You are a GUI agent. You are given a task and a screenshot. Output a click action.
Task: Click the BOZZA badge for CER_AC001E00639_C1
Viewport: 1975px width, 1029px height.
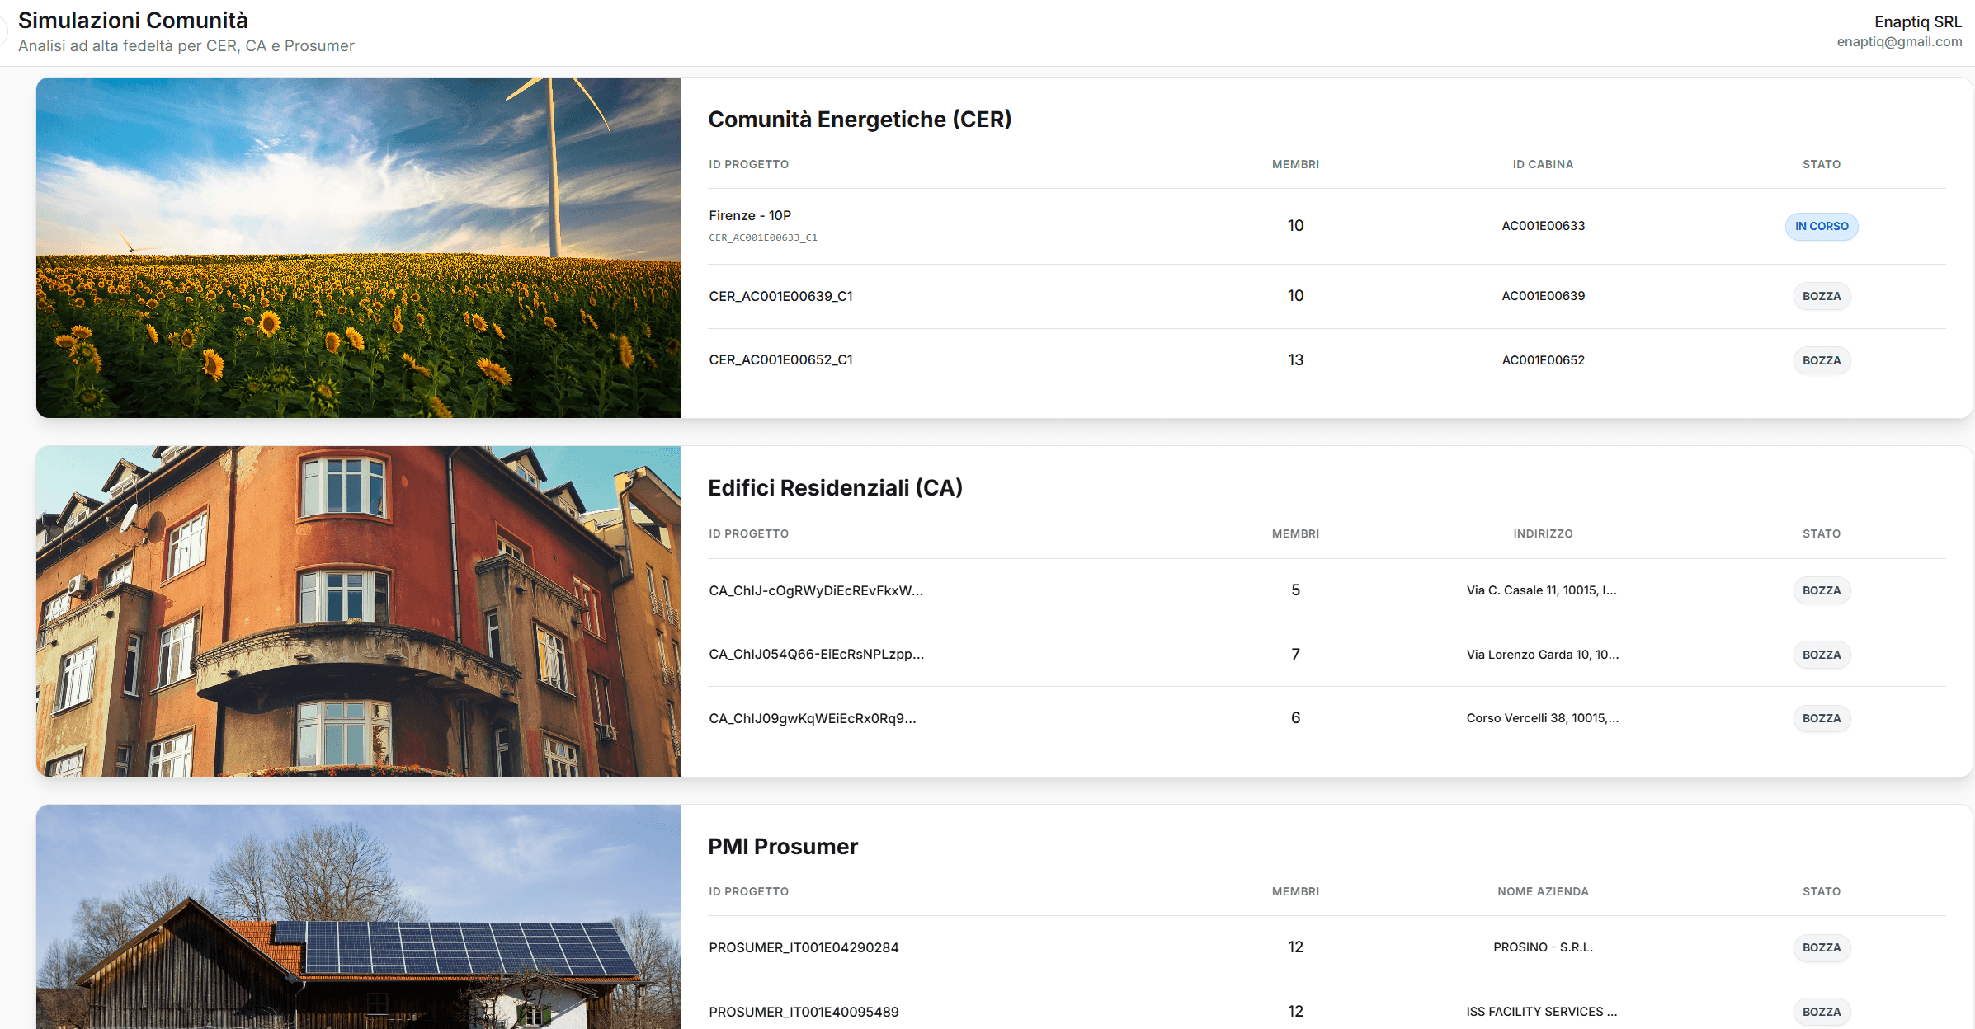(x=1821, y=295)
